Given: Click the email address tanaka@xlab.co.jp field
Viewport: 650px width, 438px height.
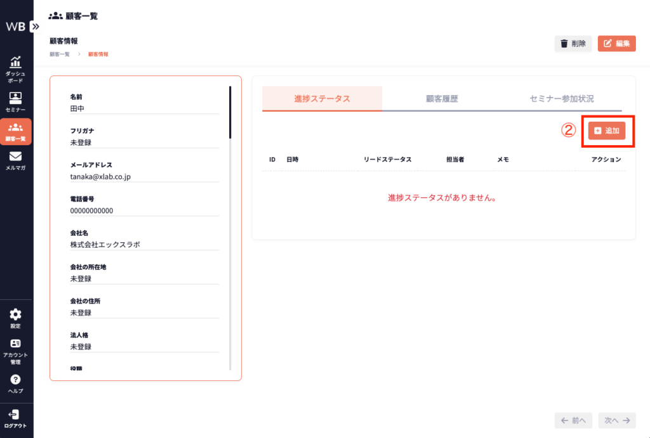Looking at the screenshot, I should (x=144, y=177).
